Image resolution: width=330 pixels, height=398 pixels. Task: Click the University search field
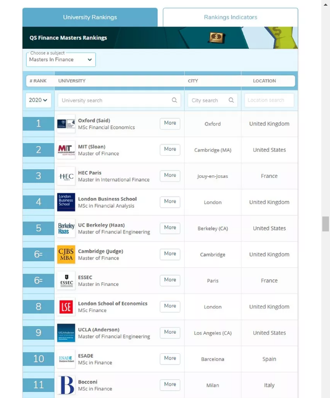point(119,100)
